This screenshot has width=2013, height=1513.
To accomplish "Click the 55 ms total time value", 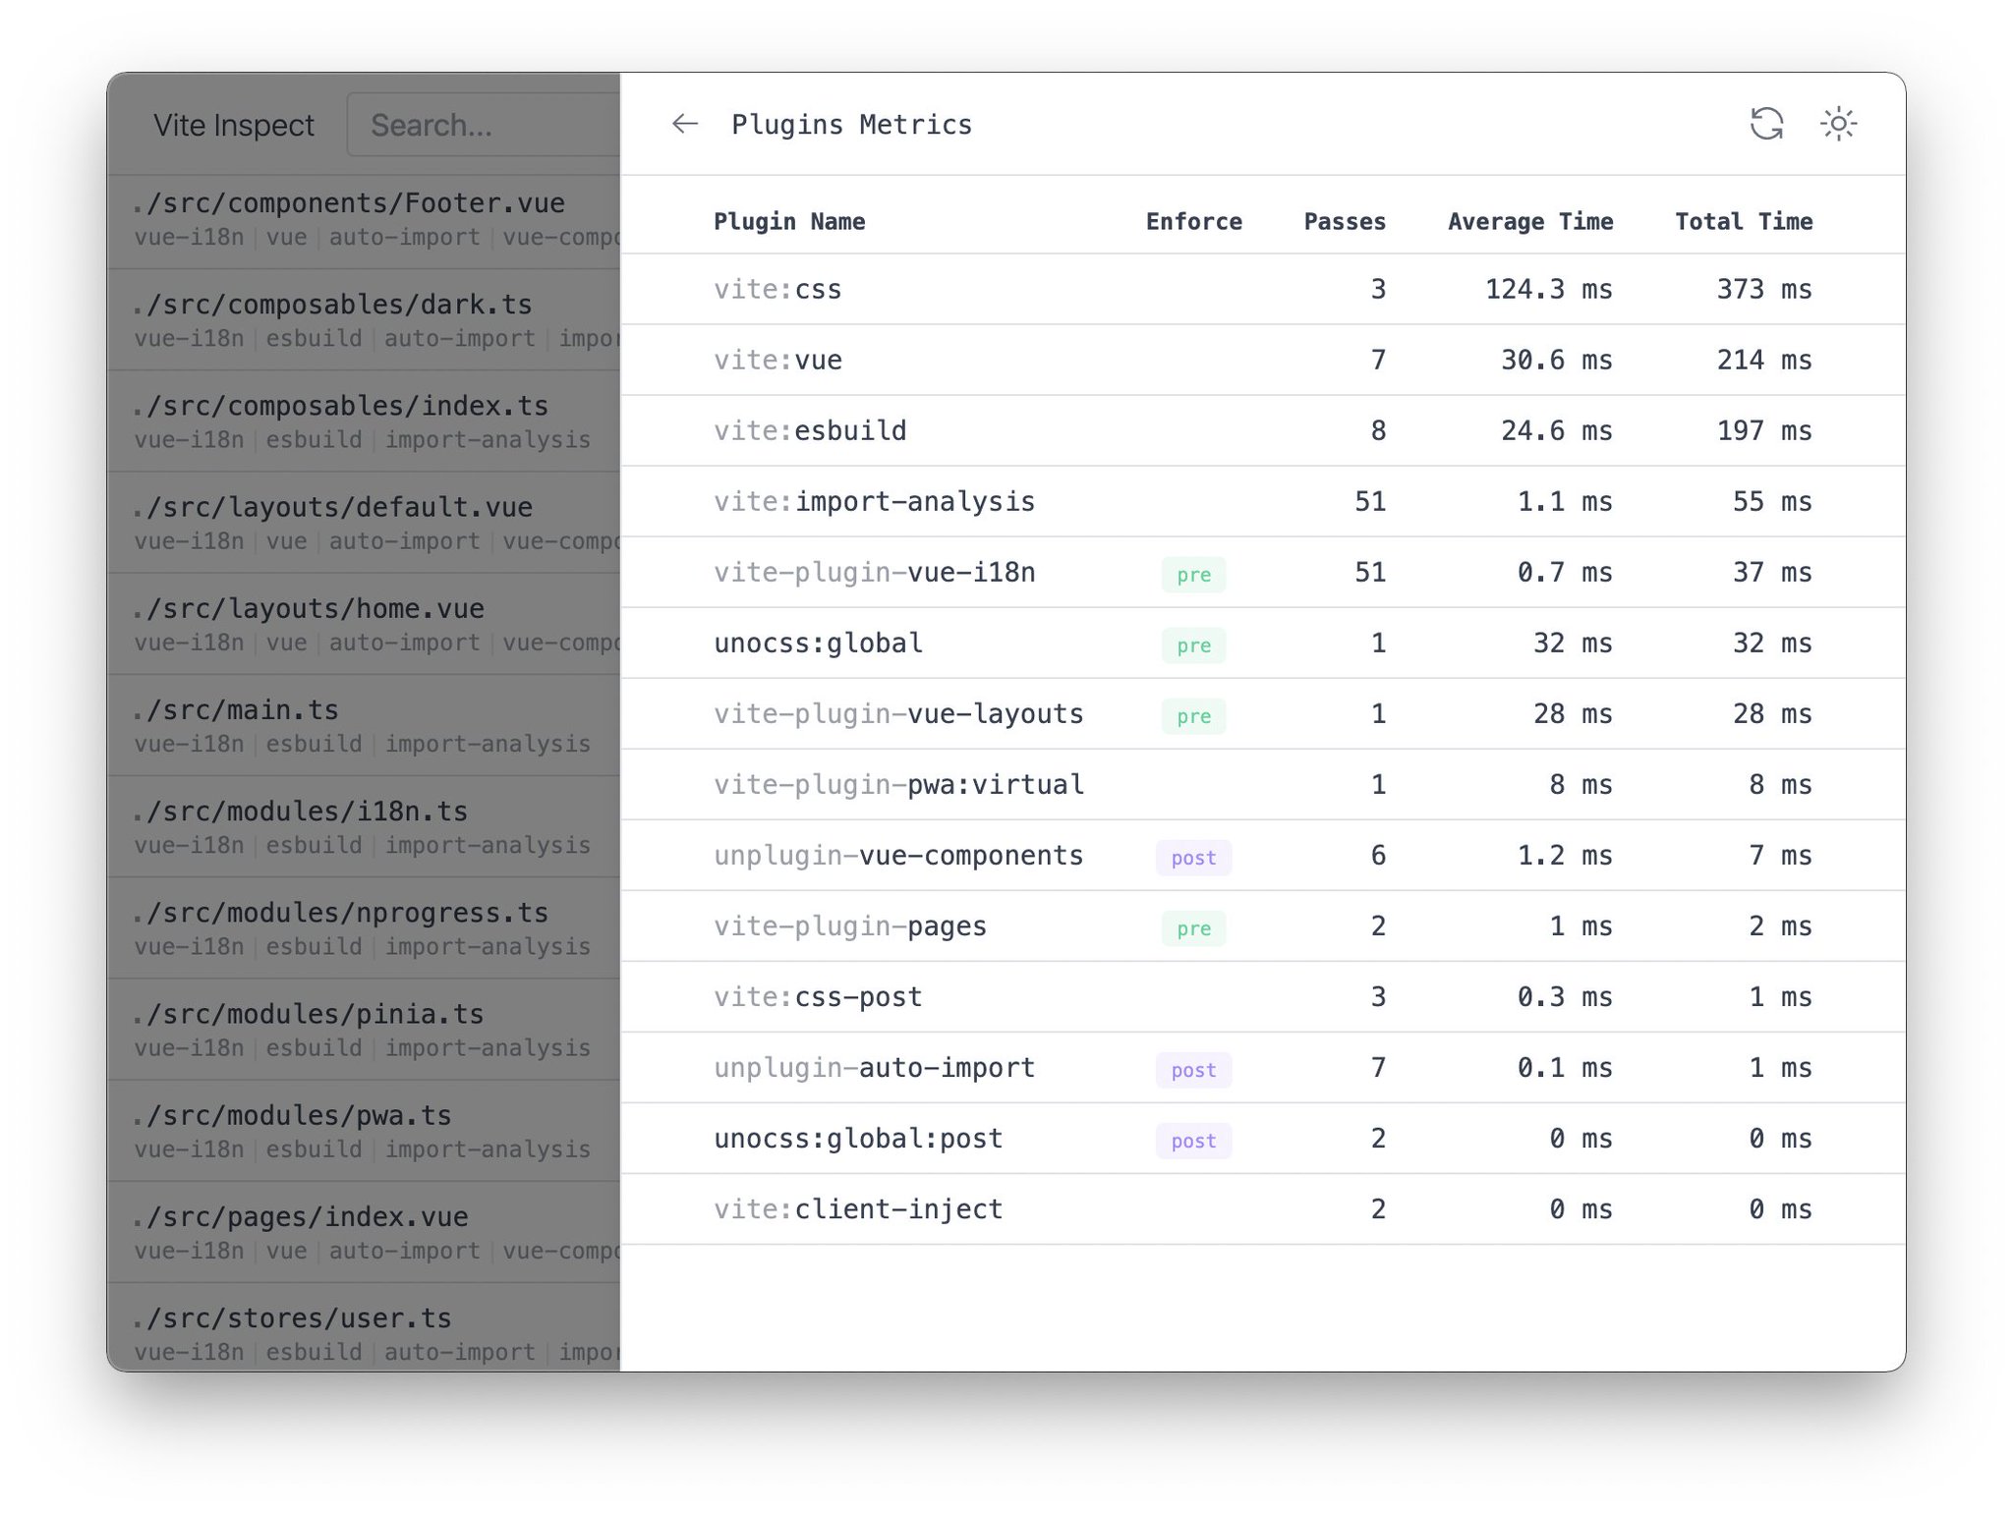I will [1772, 501].
